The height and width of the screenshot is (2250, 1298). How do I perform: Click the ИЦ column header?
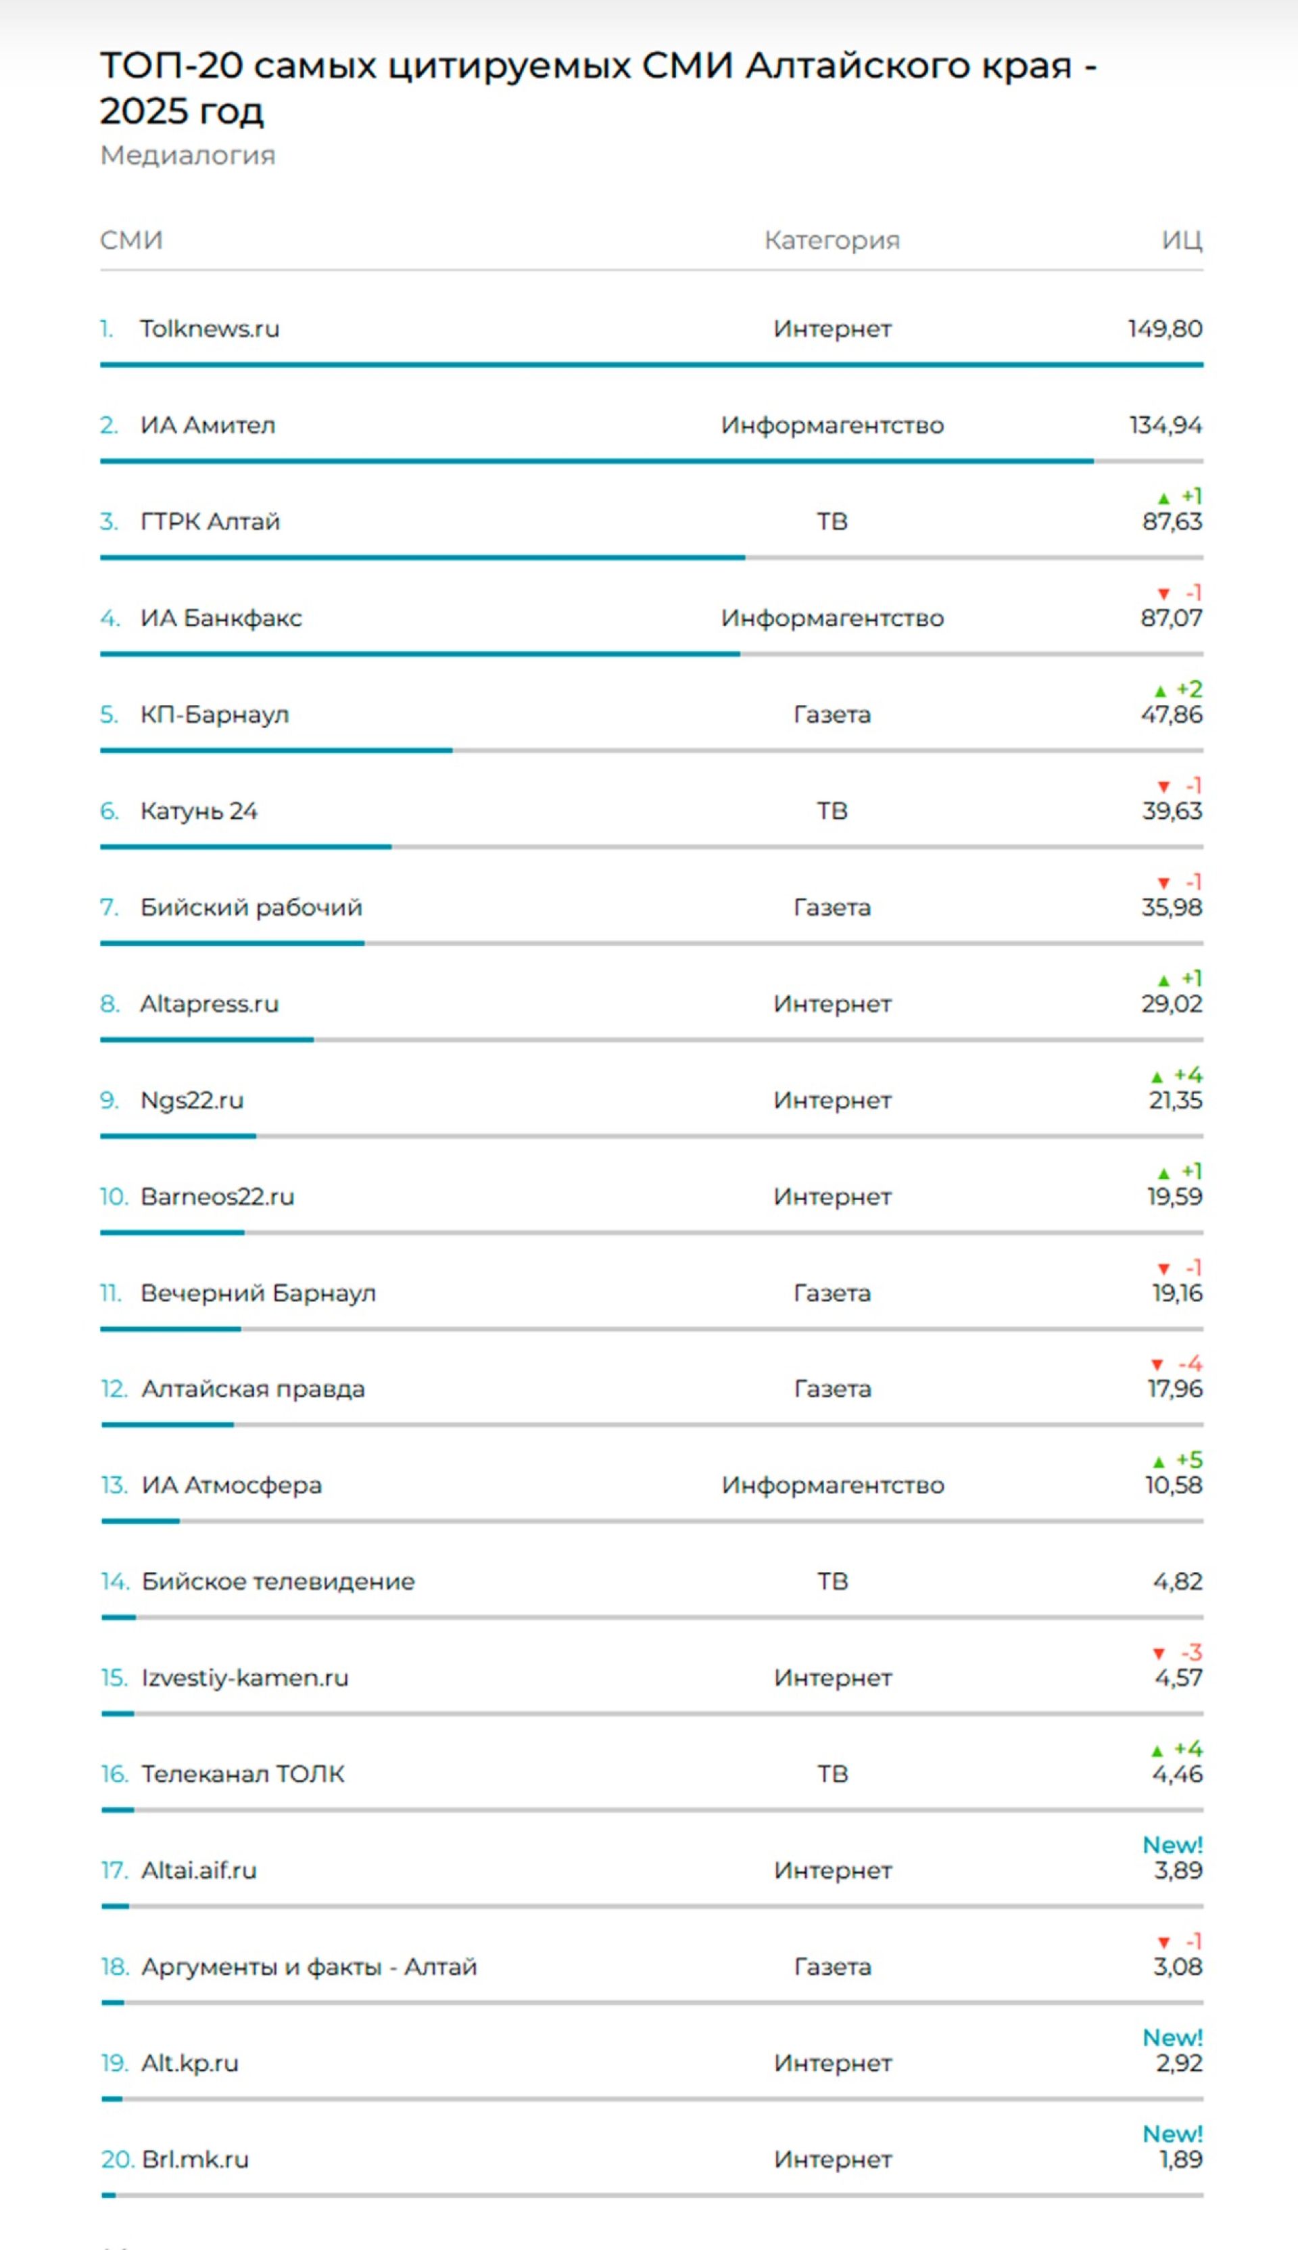click(1181, 240)
